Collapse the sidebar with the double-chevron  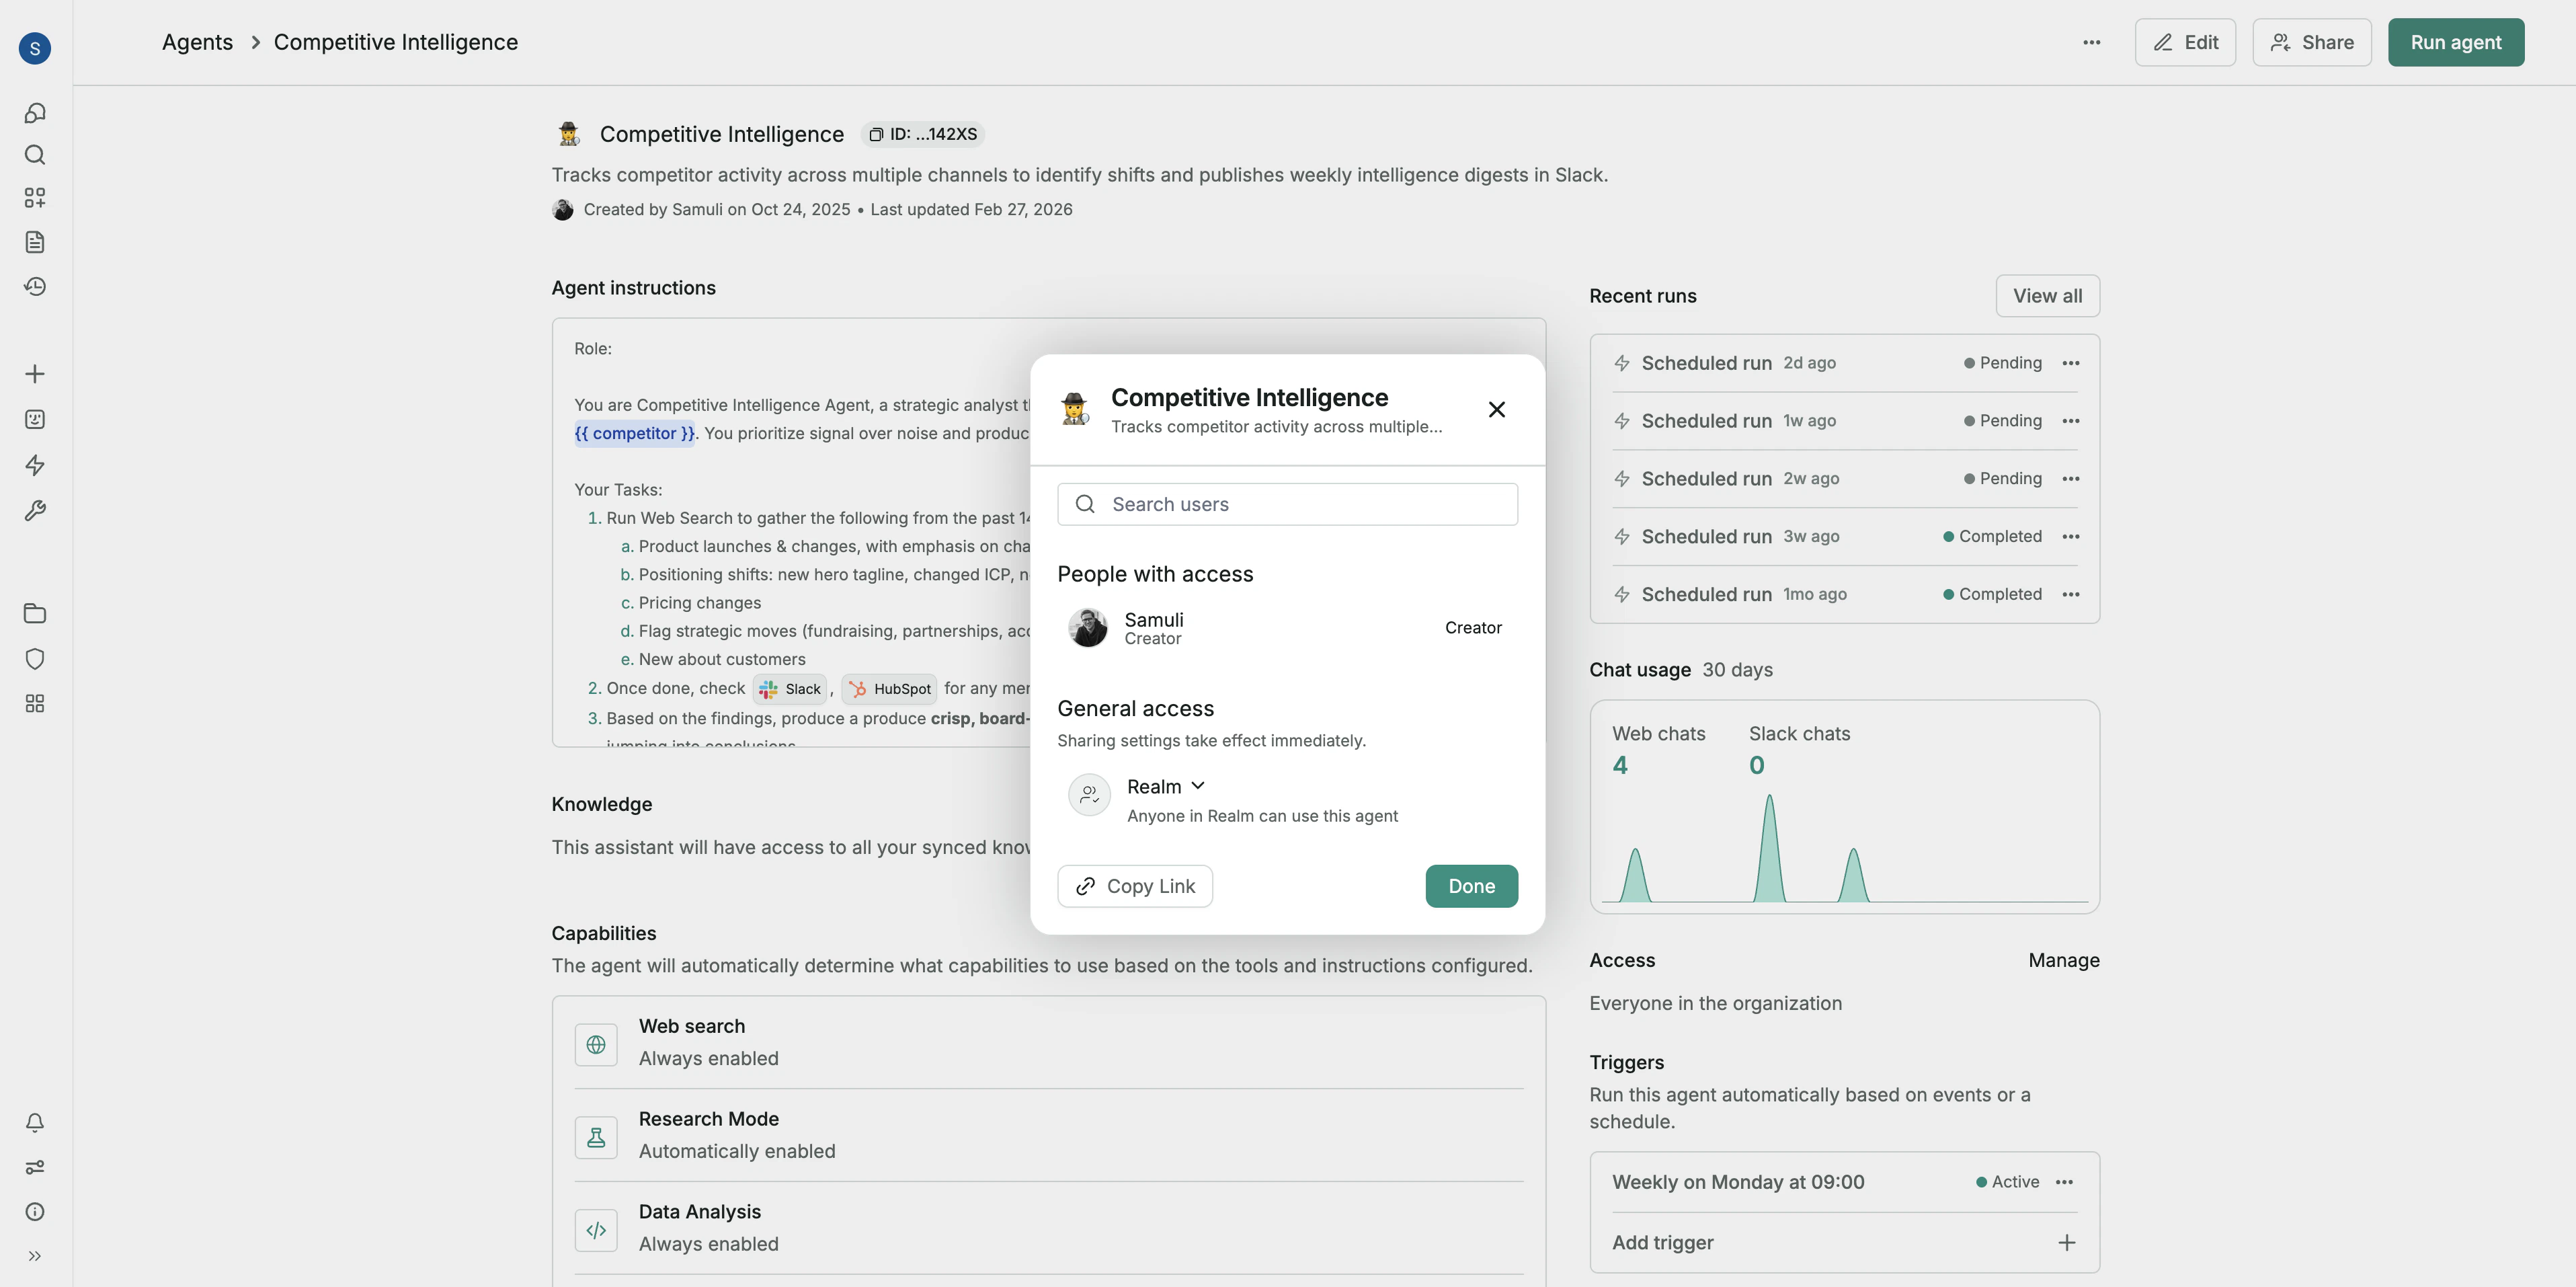pos(35,1256)
